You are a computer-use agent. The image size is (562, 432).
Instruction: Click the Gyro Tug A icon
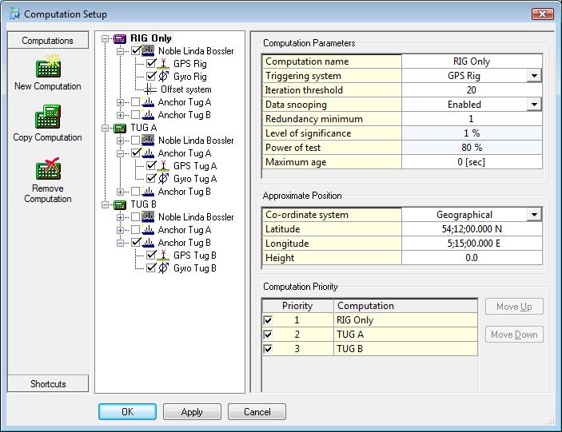click(164, 179)
